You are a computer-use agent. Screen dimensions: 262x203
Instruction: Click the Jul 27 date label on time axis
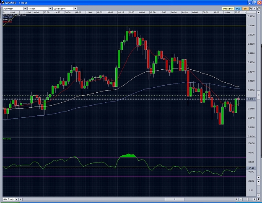point(57,13)
